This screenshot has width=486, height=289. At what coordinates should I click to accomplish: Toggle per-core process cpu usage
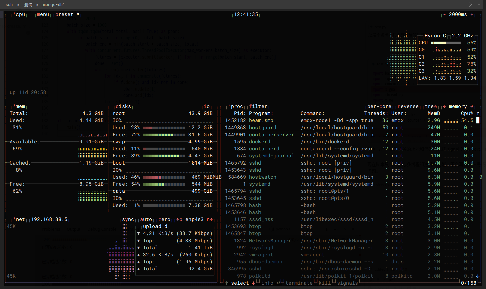tap(379, 106)
